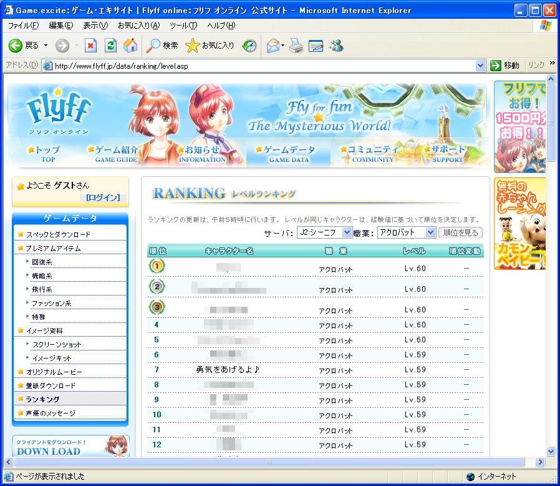This screenshot has height=486, width=560.
Task: Open the サポート SUPPORT navigation link
Action: [x=445, y=154]
